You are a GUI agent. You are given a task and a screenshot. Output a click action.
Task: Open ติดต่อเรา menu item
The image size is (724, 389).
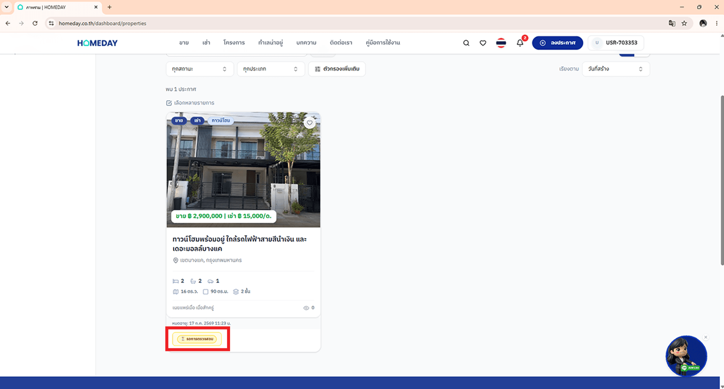click(x=341, y=43)
